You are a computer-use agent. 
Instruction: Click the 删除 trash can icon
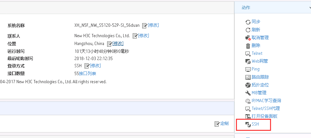[248, 46]
